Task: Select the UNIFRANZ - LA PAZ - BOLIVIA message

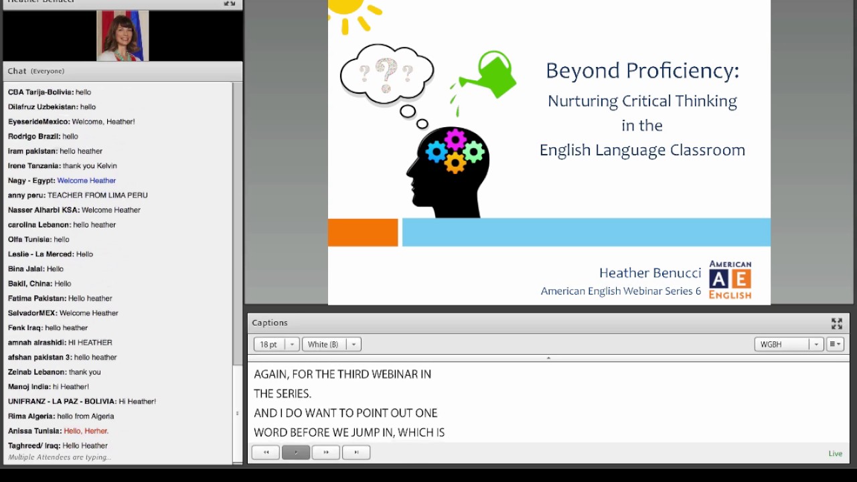Action: [x=82, y=402]
